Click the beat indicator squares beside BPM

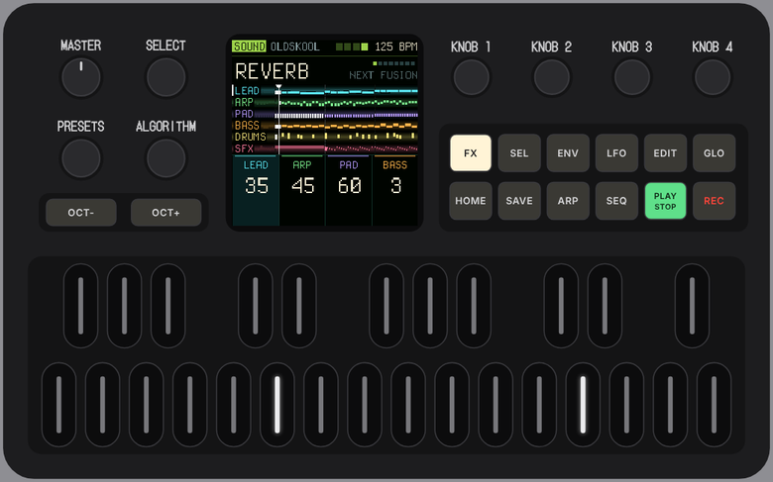click(352, 47)
